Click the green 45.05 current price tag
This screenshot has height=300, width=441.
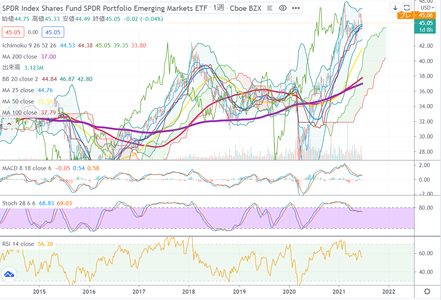[426, 23]
